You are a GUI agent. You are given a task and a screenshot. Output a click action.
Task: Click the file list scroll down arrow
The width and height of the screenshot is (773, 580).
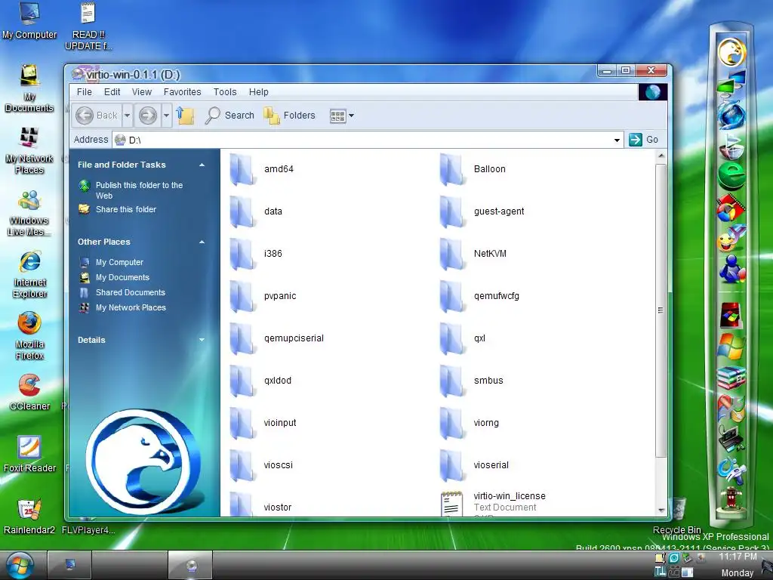click(661, 511)
